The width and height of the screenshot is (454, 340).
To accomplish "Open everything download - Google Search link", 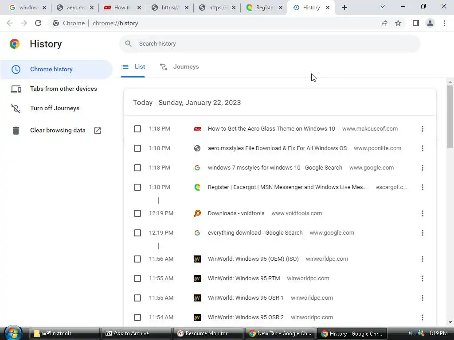I will pos(255,233).
